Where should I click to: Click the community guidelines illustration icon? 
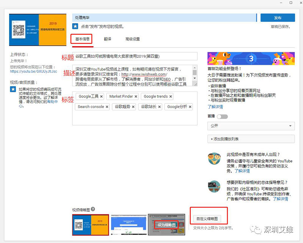[214, 186]
